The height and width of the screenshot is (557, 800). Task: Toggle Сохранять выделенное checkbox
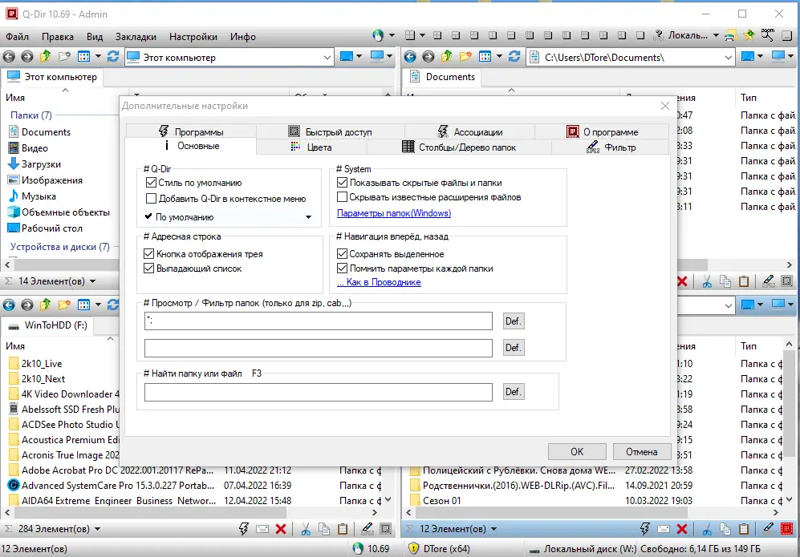(343, 254)
